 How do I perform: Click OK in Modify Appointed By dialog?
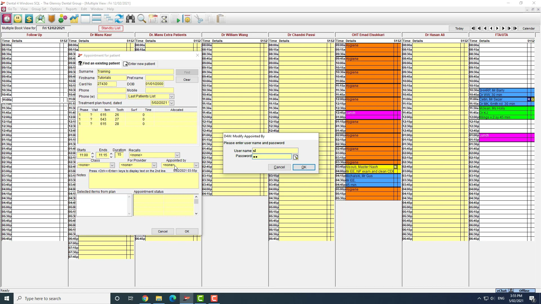(x=304, y=167)
